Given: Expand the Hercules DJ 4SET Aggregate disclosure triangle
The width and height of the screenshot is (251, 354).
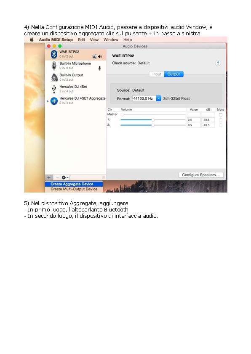Looking at the screenshot, I should point(48,101).
